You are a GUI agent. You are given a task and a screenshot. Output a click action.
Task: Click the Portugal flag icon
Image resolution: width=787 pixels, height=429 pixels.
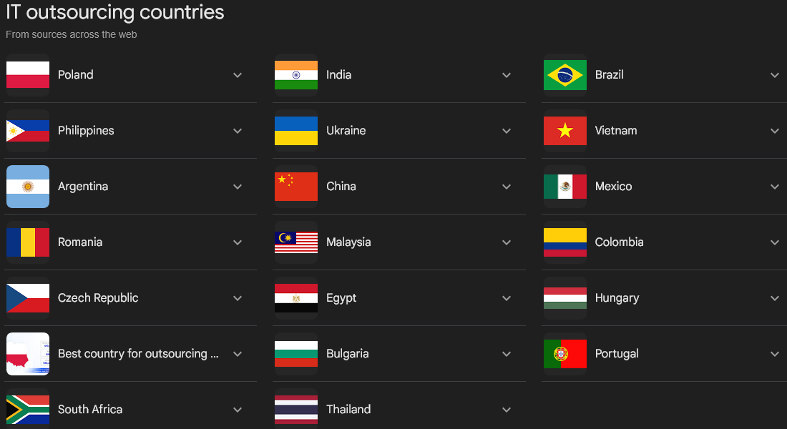(x=565, y=354)
